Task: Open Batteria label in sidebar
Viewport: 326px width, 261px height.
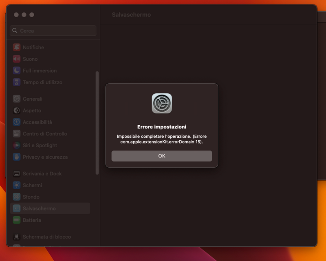Action: [32, 220]
